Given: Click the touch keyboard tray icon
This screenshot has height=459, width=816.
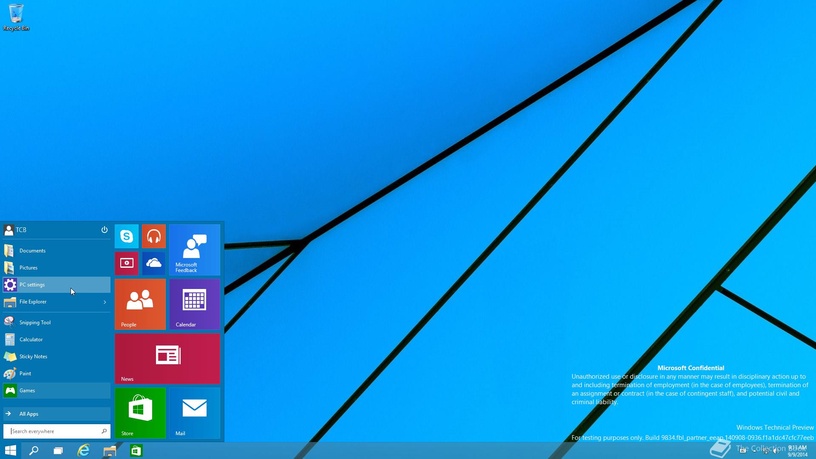Looking at the screenshot, I should 743,451.
